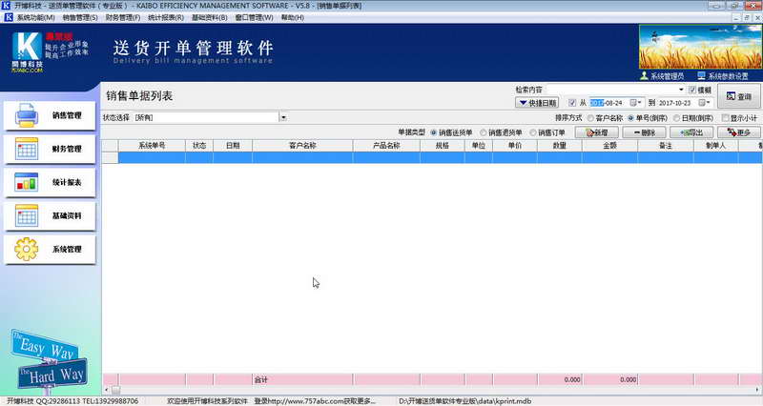The height and width of the screenshot is (406, 763).
Task: Click the 757abc.com status bar text
Action: pyautogui.click(x=315, y=401)
